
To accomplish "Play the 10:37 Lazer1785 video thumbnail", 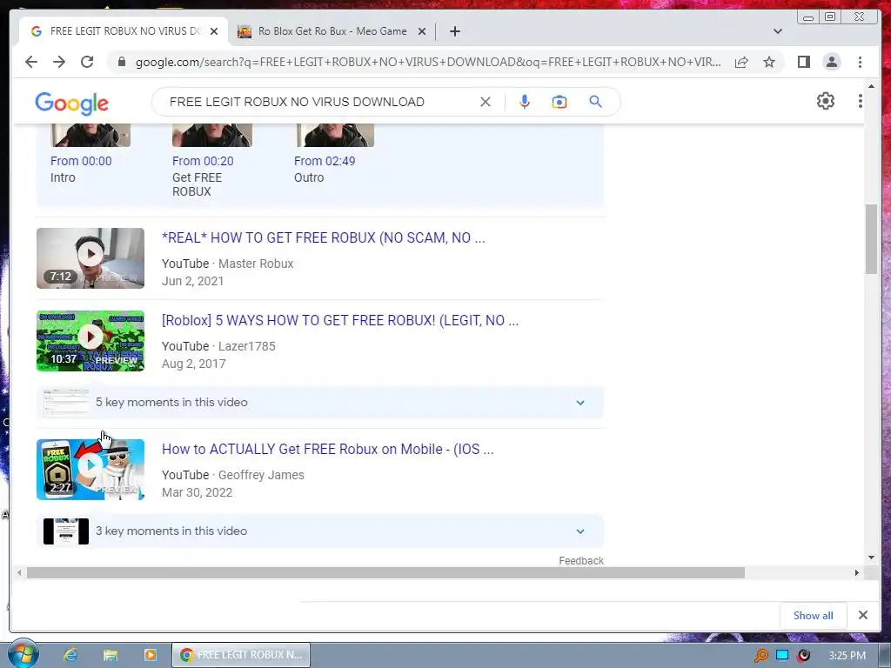I will (x=90, y=341).
